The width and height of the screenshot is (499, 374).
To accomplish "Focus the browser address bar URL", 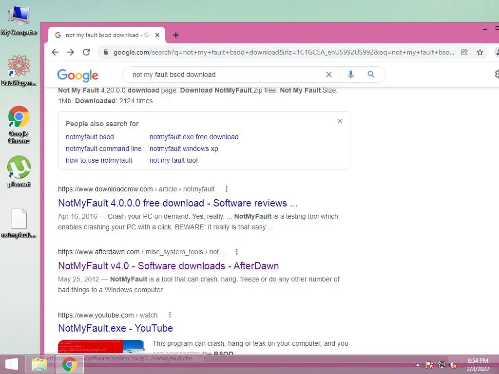I will pyautogui.click(x=283, y=52).
